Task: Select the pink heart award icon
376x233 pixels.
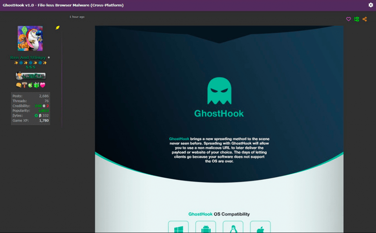Action: [43, 85]
